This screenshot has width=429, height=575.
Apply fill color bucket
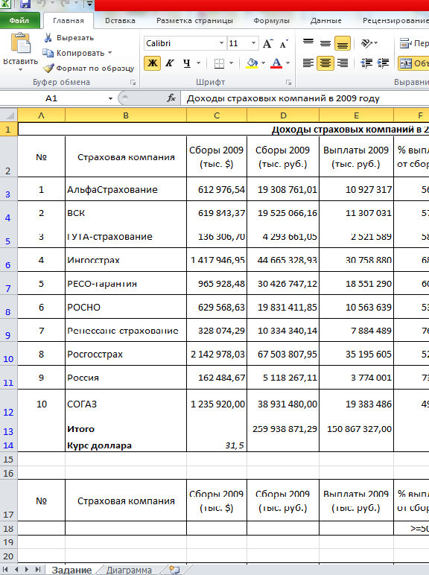pos(252,63)
